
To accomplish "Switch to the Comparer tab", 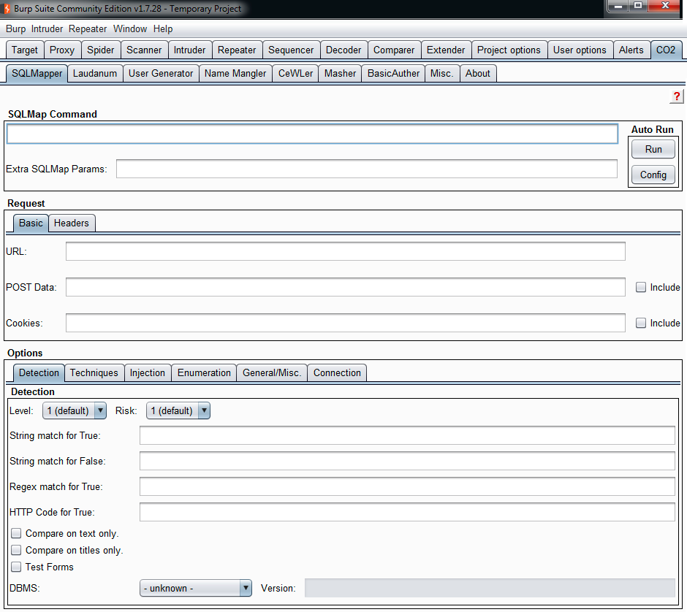I will coord(395,50).
